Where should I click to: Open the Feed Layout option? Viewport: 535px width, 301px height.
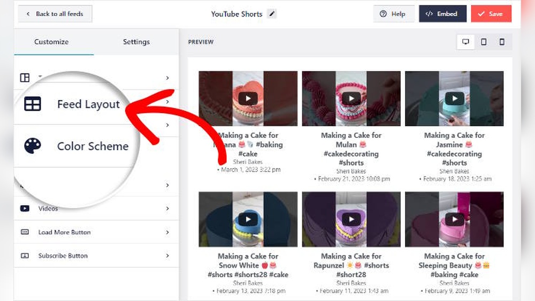[x=88, y=104]
